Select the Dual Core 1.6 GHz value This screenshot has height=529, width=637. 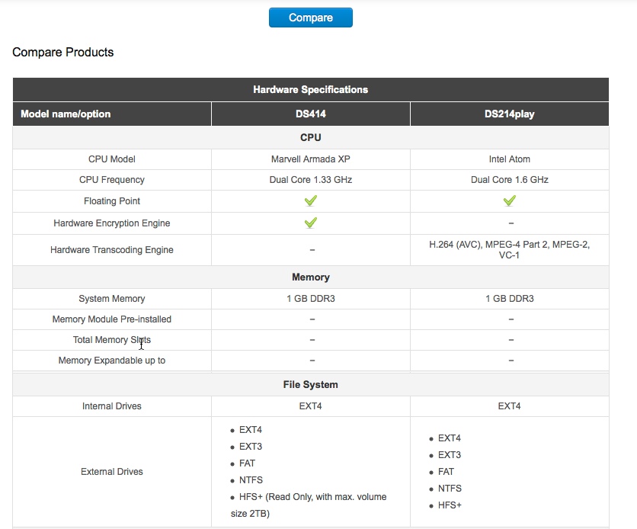(510, 180)
